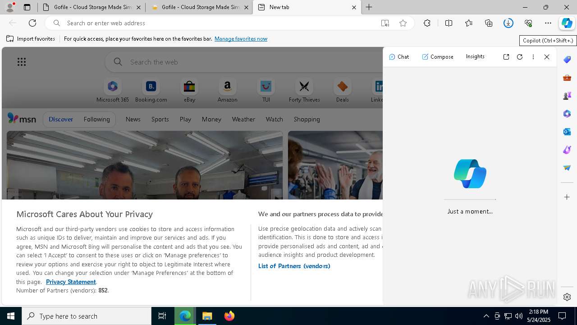Screen dimensions: 577x325
Task: Open Amazon quick link
Action: coord(227,91)
